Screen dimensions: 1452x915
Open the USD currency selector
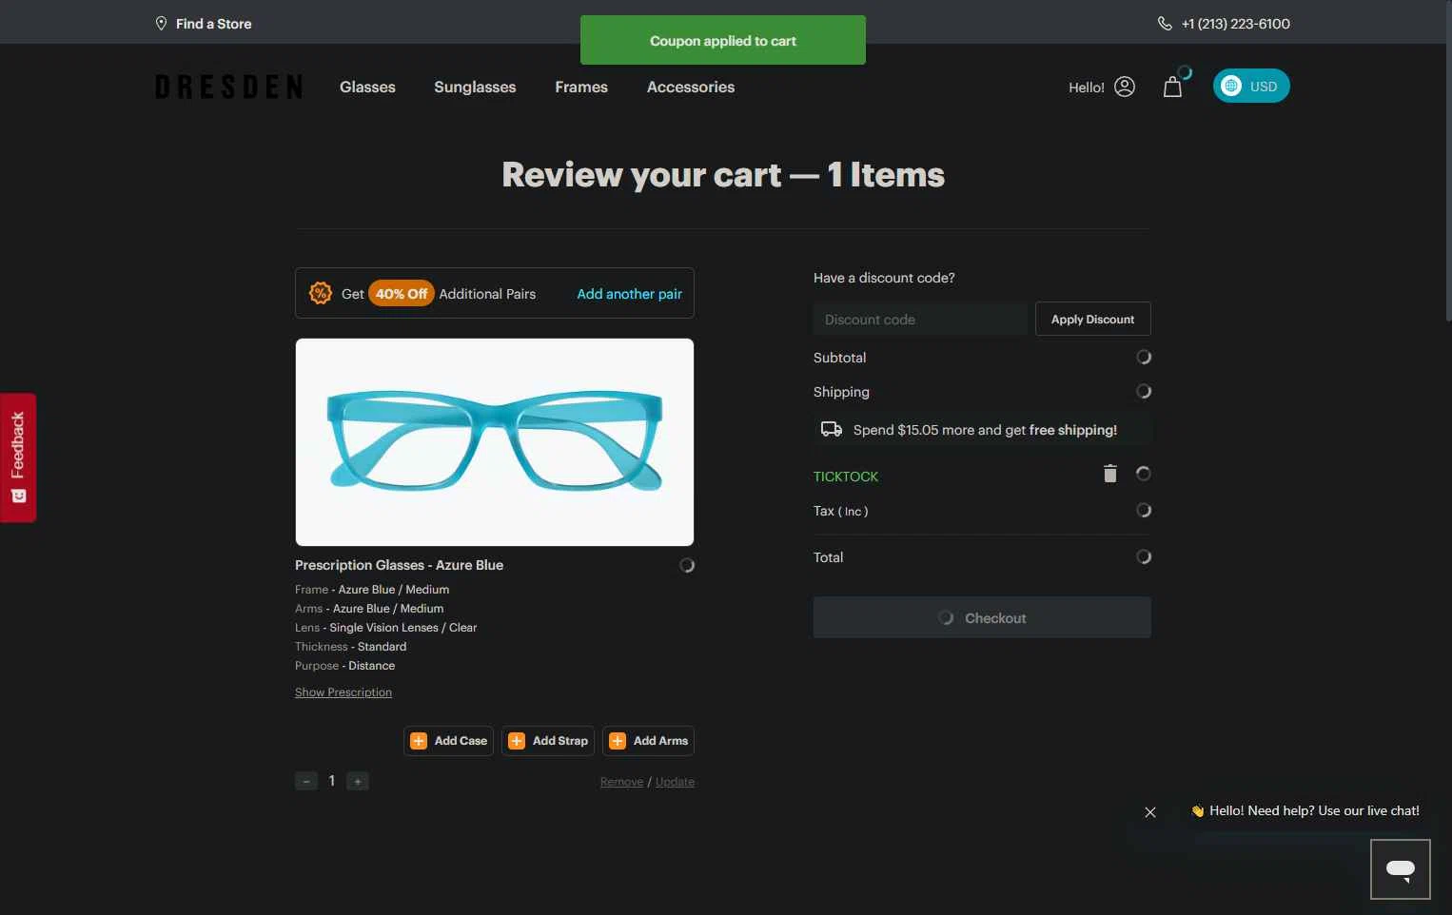(1251, 86)
